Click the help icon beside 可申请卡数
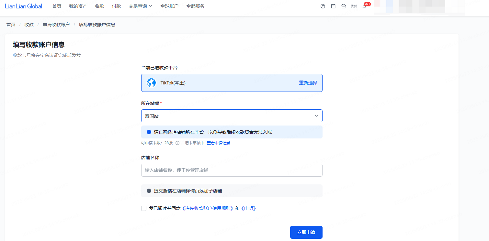Viewport: 489px width, 241px height. (x=177, y=143)
